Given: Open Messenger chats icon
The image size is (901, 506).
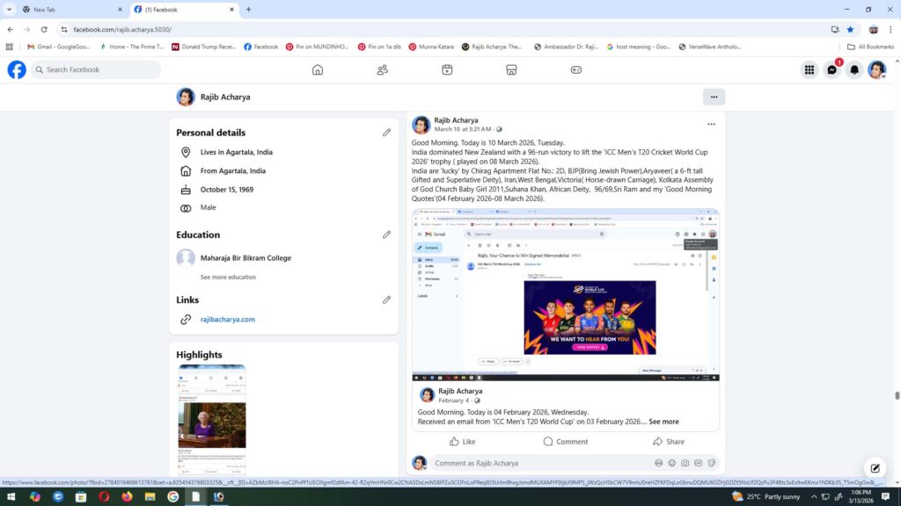Looking at the screenshot, I should coord(831,70).
